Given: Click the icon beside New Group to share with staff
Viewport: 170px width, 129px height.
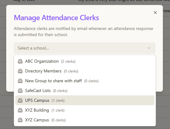Looking at the screenshot, I should pos(20,81).
